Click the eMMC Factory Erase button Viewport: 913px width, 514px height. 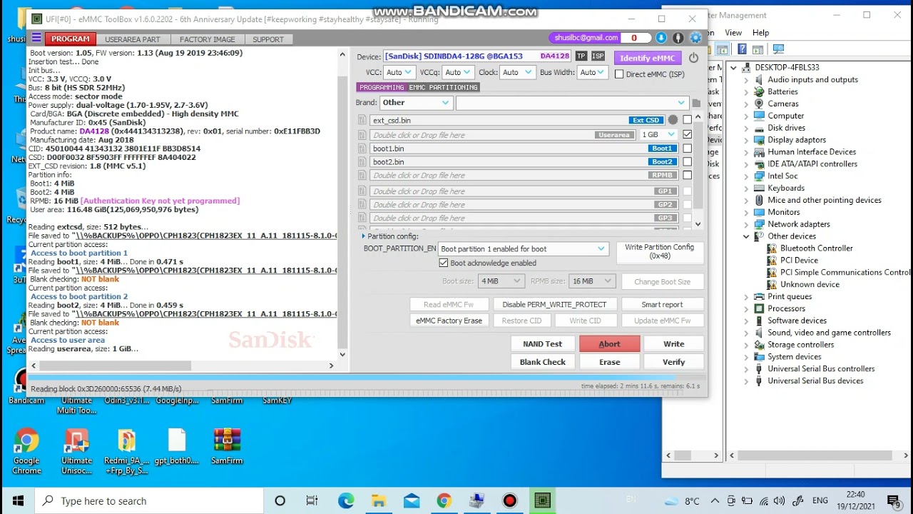click(x=449, y=321)
